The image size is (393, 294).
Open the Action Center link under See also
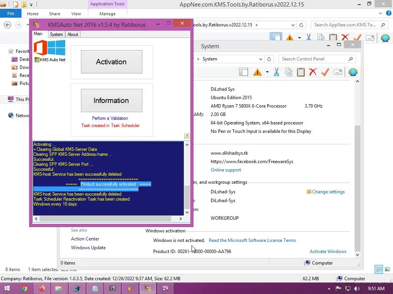click(85, 239)
